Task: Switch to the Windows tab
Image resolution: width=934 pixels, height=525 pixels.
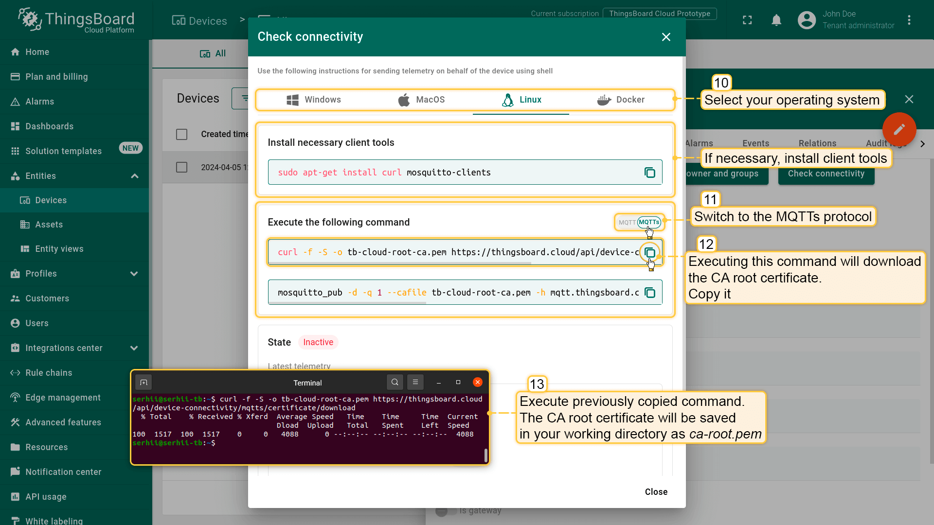Action: click(314, 100)
